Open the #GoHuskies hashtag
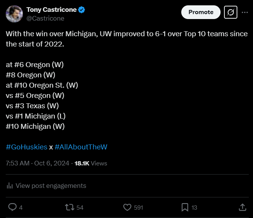This screenshot has height=218, width=253. (27, 147)
